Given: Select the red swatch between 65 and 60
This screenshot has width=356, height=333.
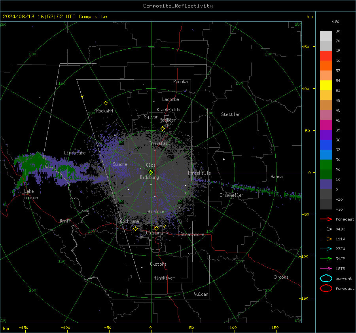Looking at the screenshot, I should (326, 55).
